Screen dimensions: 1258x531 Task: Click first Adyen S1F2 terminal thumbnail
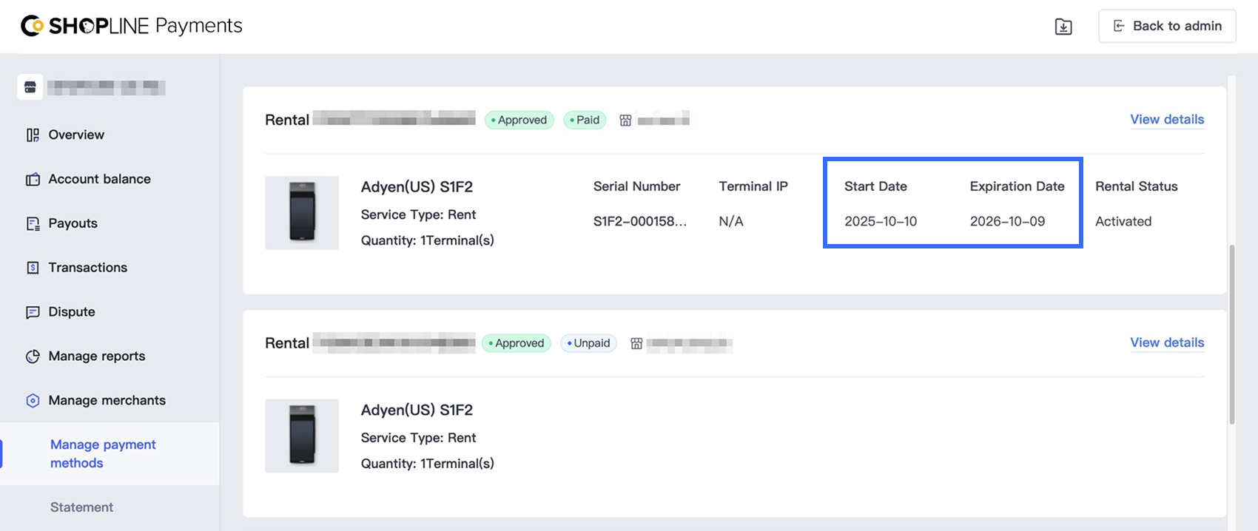point(302,213)
